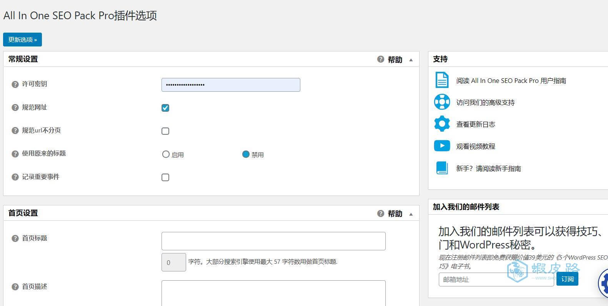Viewport: 608px width, 306px height.
Task: Open 新手？请阅读新手指南 link
Action: tap(488, 169)
